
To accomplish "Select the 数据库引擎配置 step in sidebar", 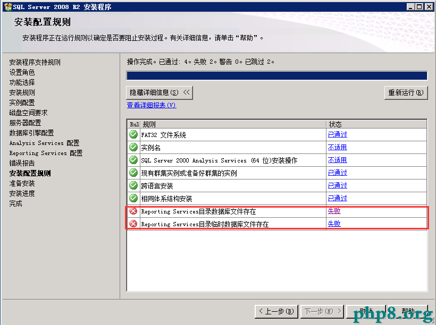I will click(31, 133).
